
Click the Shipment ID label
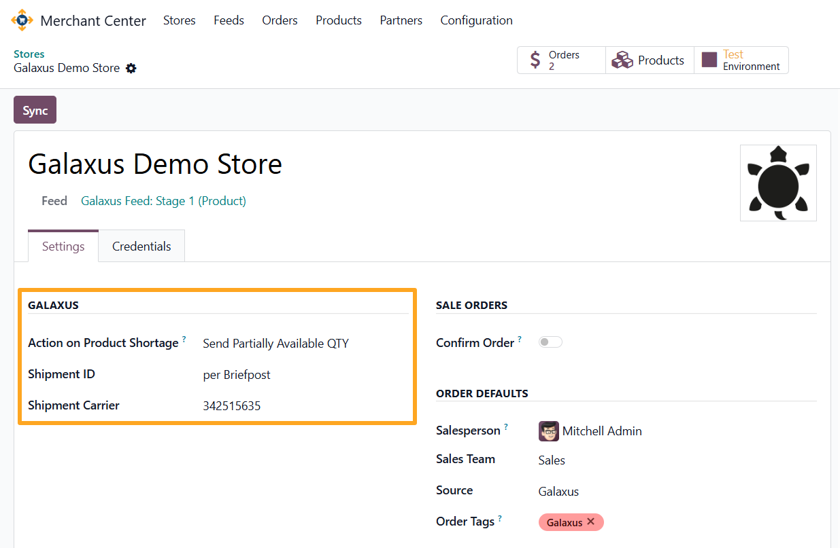coord(61,374)
